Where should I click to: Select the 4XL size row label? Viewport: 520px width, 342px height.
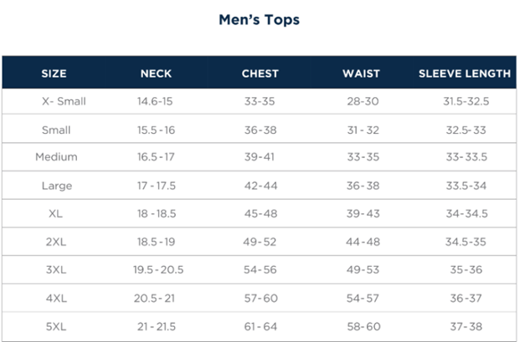click(56, 298)
